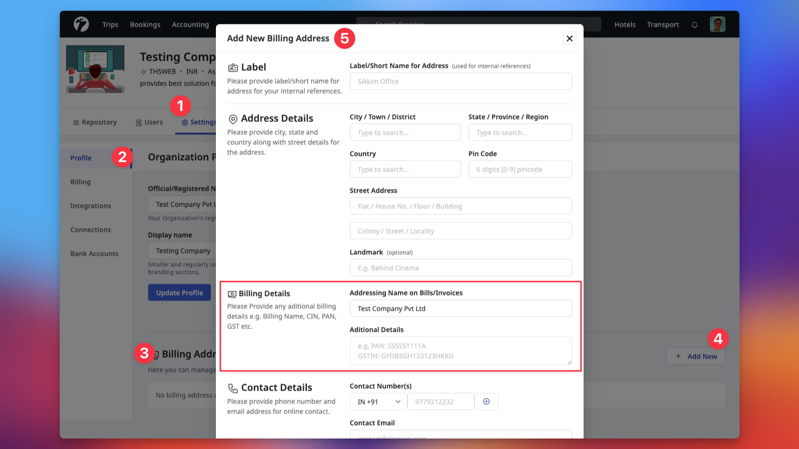This screenshot has width=799, height=449.
Task: Click the Pin Code input field
Action: pos(520,169)
